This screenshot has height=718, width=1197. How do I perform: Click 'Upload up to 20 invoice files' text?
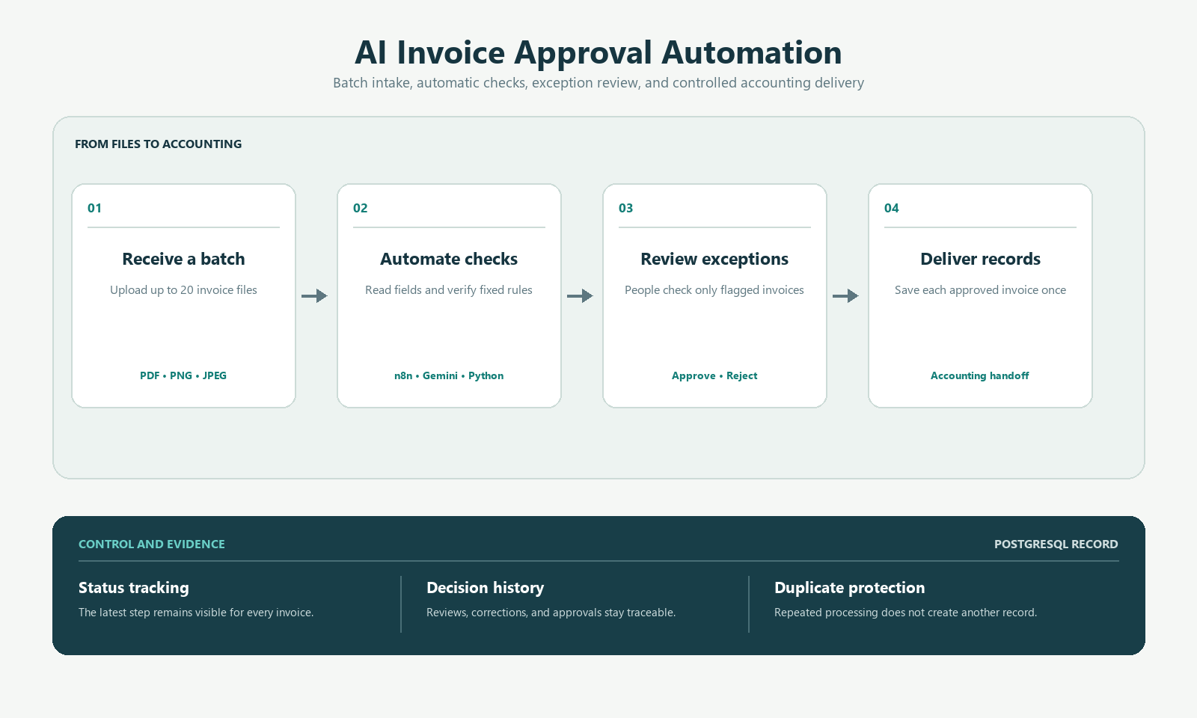[x=183, y=290]
